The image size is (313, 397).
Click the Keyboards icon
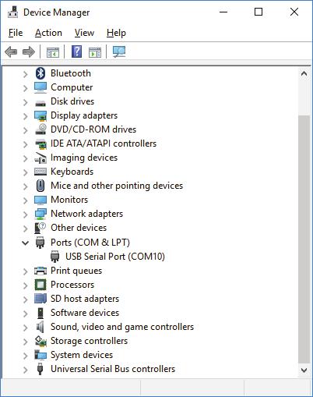[40, 172]
